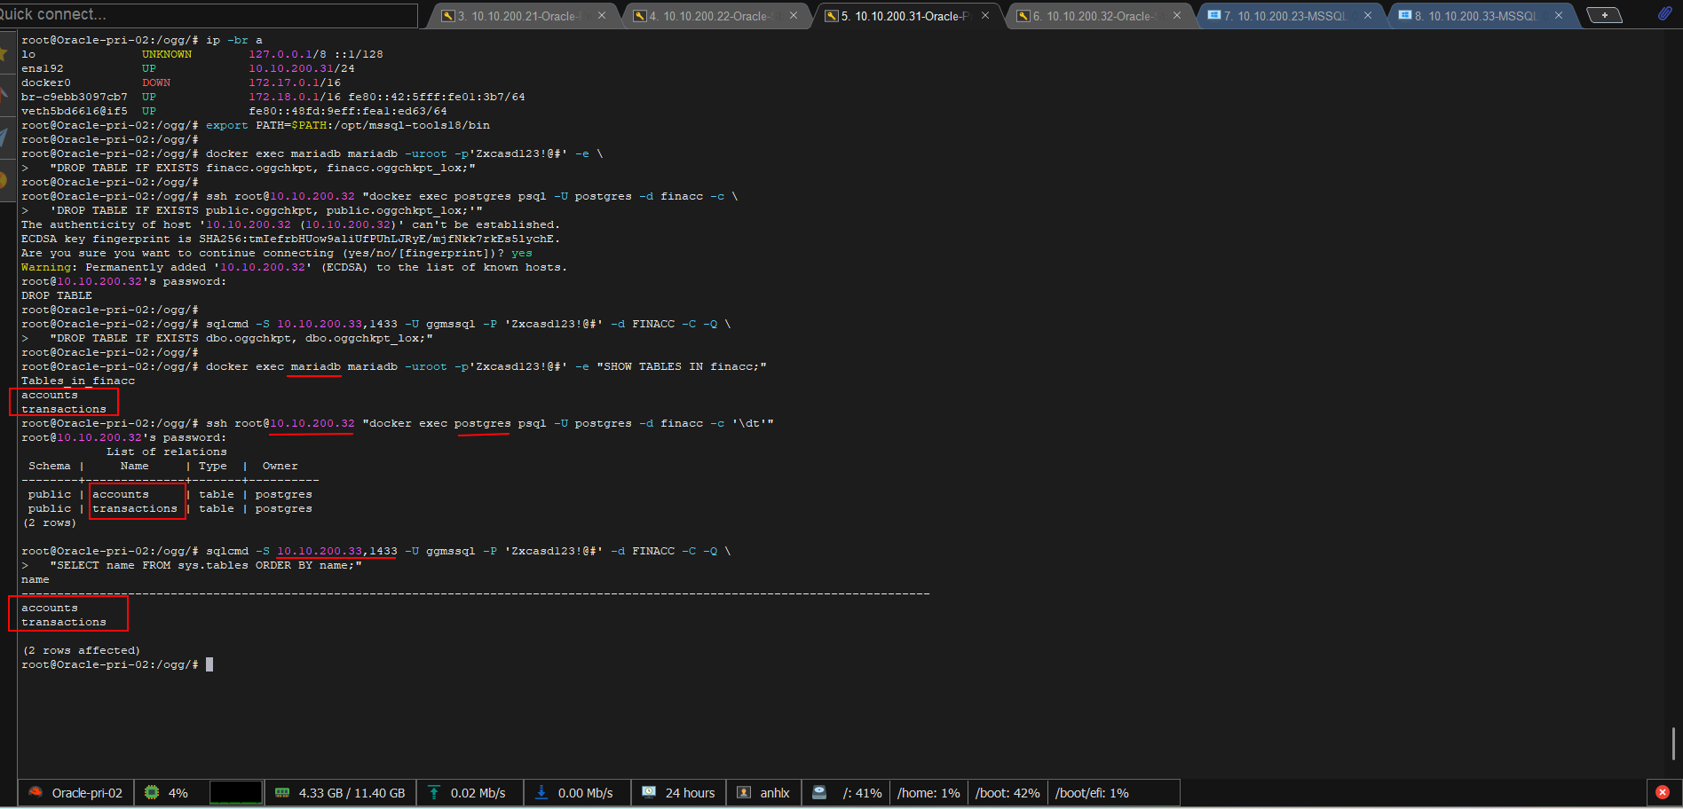This screenshot has width=1683, height=809.
Task: Click the disk drive icon in status bar
Action: point(819,792)
